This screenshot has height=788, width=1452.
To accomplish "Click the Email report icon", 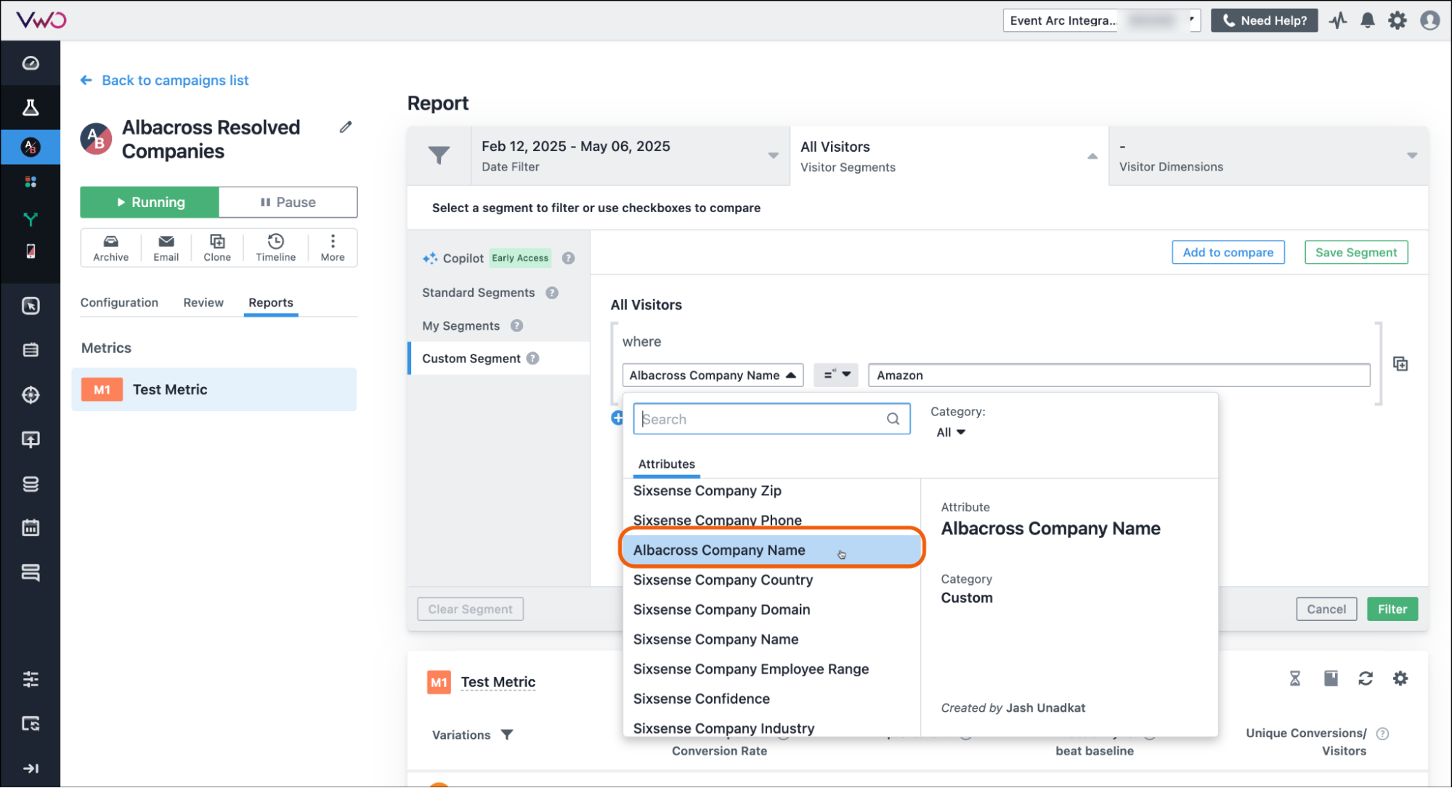I will (166, 248).
